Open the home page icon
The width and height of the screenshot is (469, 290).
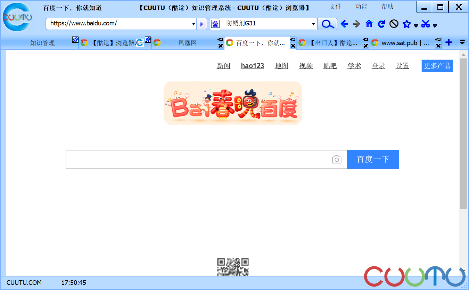tap(369, 24)
